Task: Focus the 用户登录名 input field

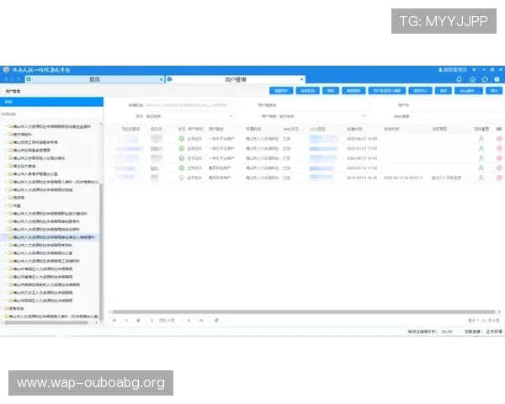Action: [x=323, y=105]
